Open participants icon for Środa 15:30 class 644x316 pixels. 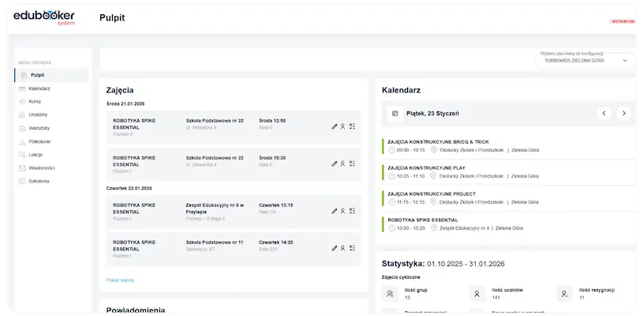343,164
